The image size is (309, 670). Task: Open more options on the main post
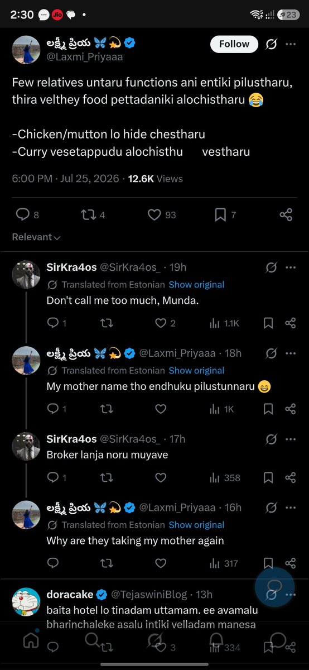[291, 44]
